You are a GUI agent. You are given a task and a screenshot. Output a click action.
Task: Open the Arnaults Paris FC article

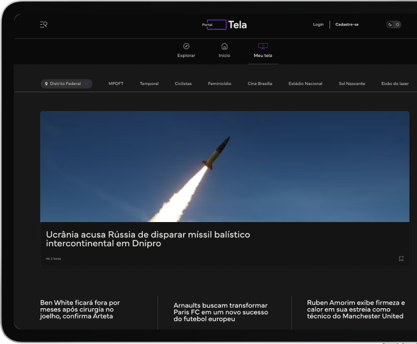pyautogui.click(x=221, y=312)
